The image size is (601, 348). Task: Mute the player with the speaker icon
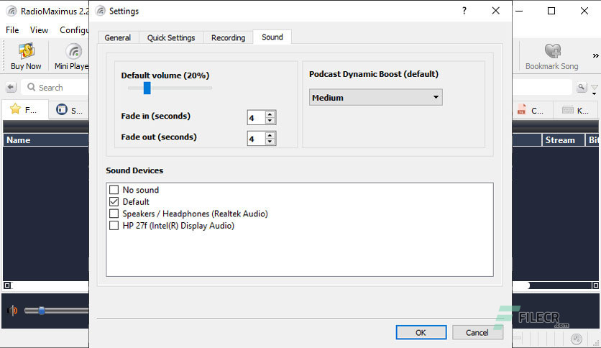pos(12,311)
